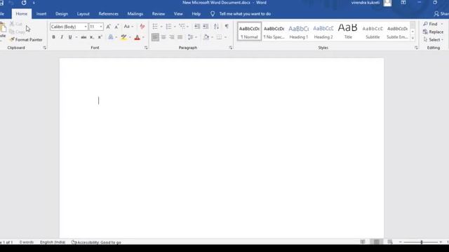Image resolution: width=449 pixels, height=252 pixels.
Task: Toggle Italic formatting
Action: click(62, 37)
